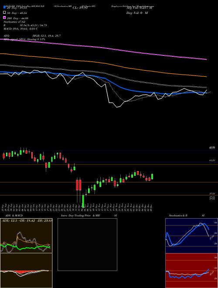
Task: Open the ADX indicator chart panel
Action: click(26, 236)
